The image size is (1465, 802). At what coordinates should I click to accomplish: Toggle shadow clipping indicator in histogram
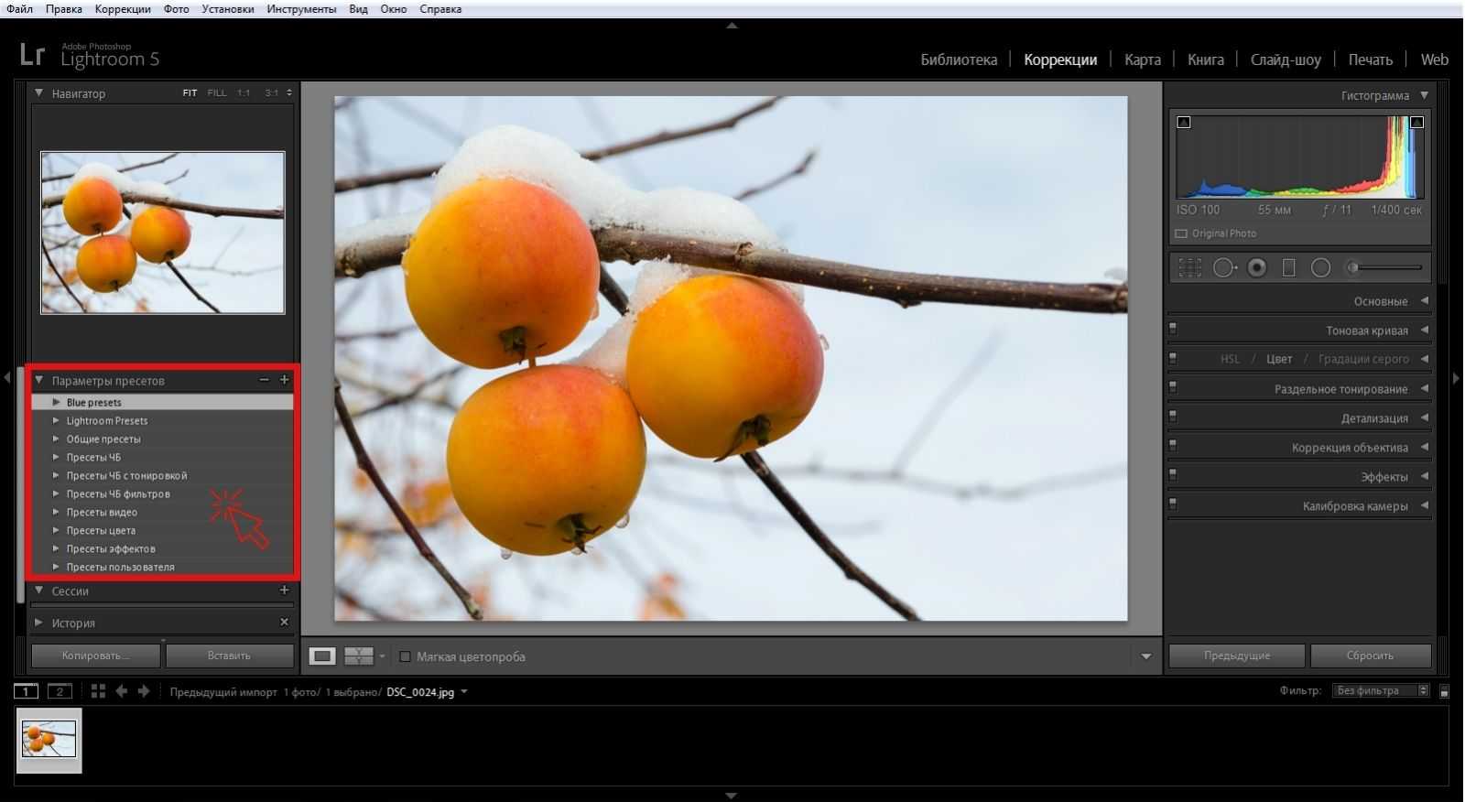(1184, 122)
